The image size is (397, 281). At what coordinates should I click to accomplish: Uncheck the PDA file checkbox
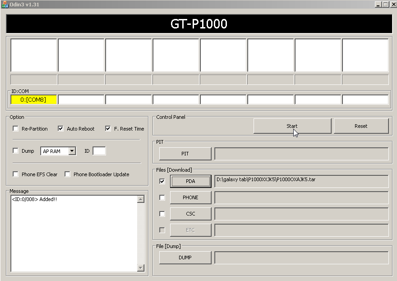click(x=162, y=181)
